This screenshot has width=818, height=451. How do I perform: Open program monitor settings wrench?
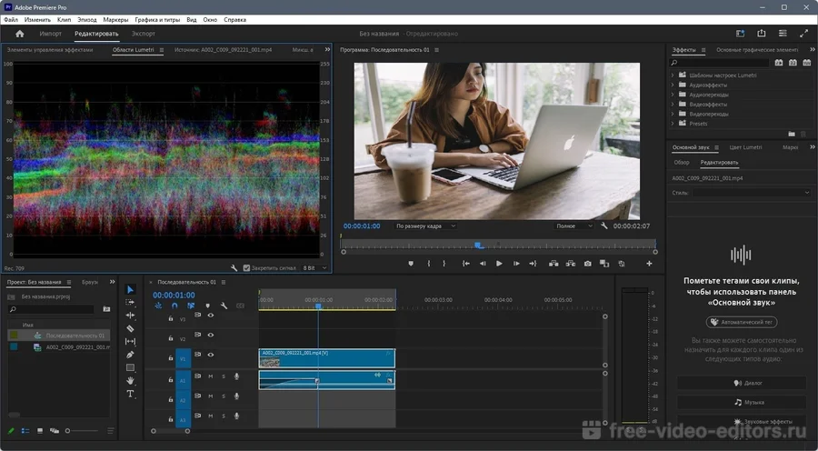pyautogui.click(x=604, y=226)
